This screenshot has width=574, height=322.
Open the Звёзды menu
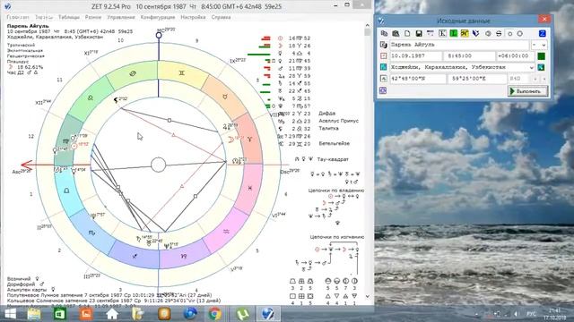click(x=44, y=17)
